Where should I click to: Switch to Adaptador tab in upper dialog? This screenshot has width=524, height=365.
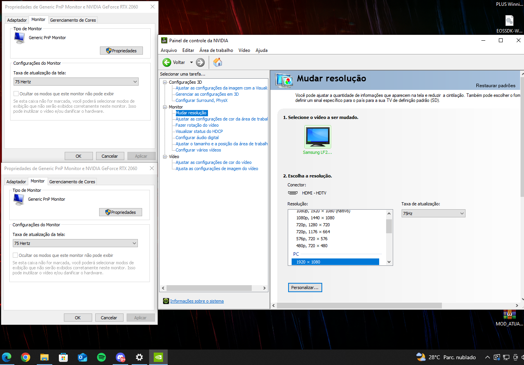point(17,20)
